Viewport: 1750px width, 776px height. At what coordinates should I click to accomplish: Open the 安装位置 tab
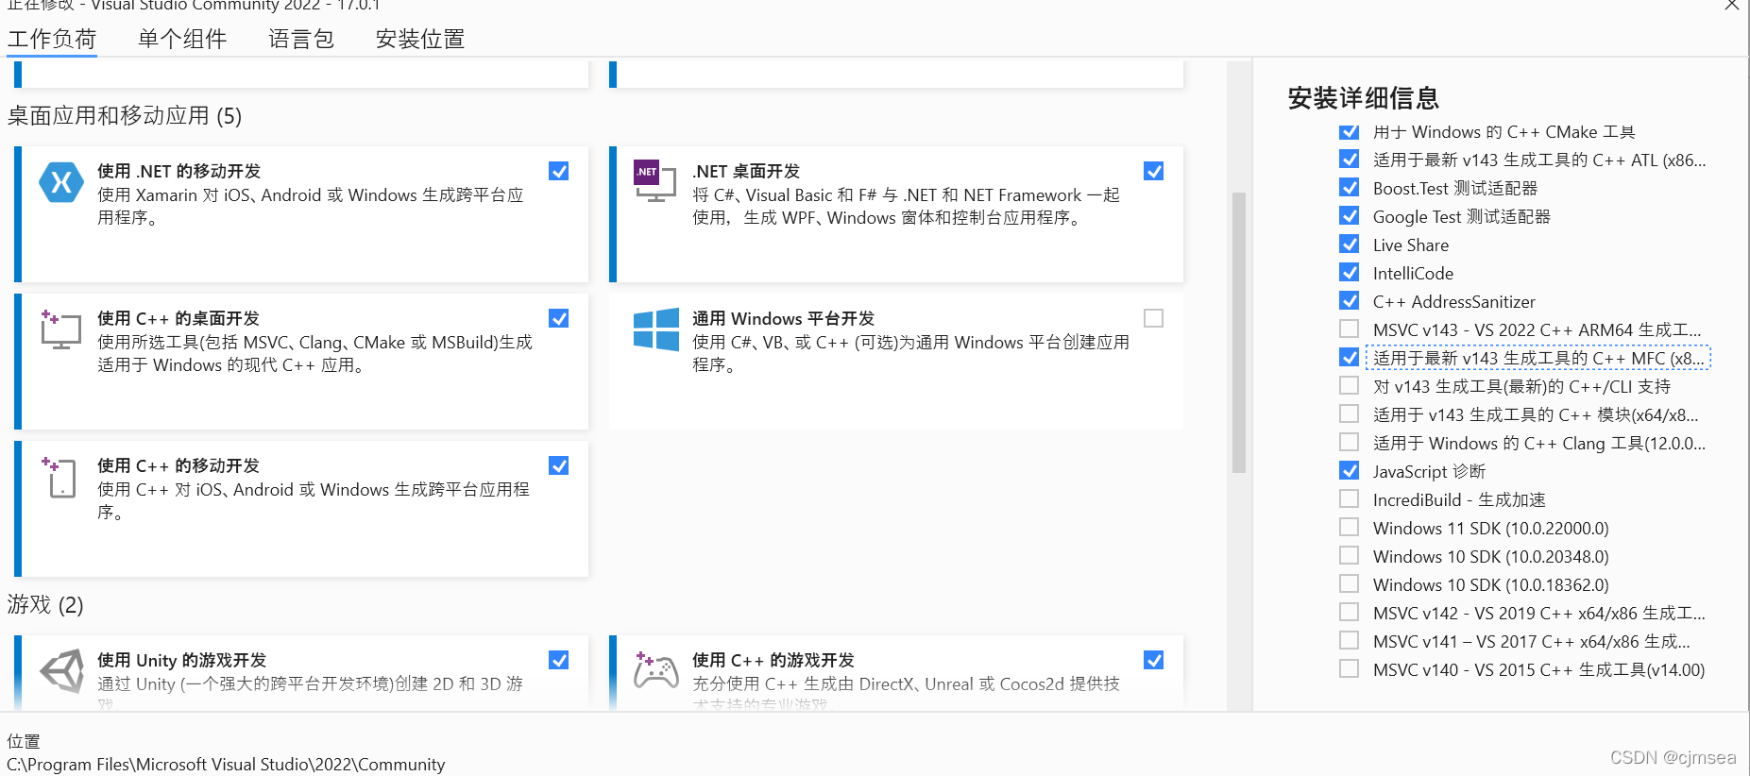420,39
